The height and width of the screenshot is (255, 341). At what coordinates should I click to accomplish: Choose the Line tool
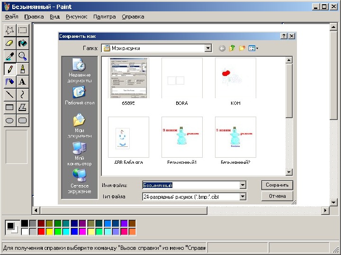[x=10, y=94]
